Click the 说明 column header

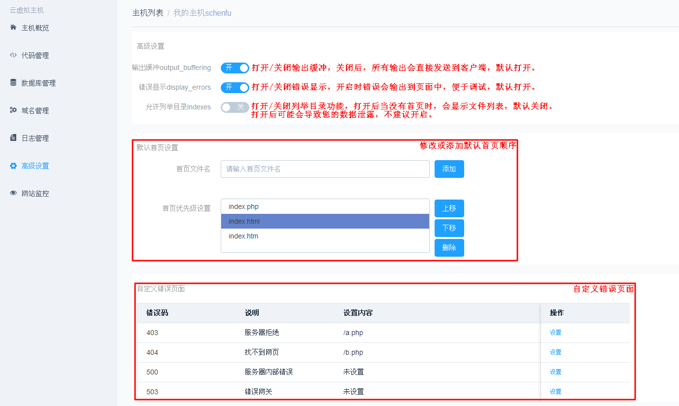pos(252,313)
